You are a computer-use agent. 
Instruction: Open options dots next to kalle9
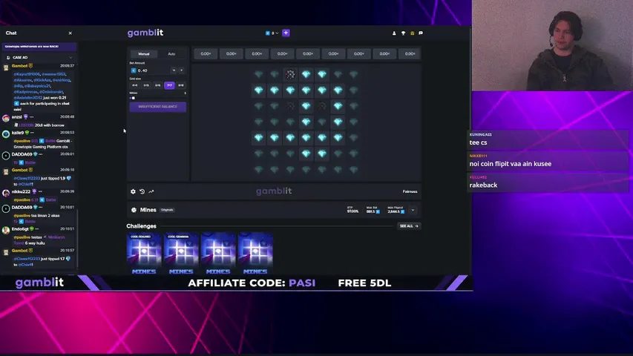click(x=33, y=133)
